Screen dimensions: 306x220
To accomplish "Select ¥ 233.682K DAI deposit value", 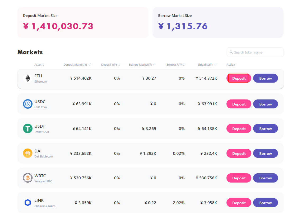I will click(x=81, y=153).
